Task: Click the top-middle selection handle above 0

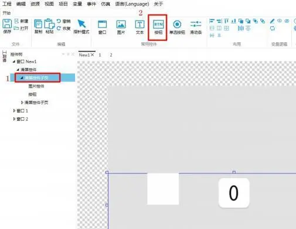Action: tap(234, 172)
